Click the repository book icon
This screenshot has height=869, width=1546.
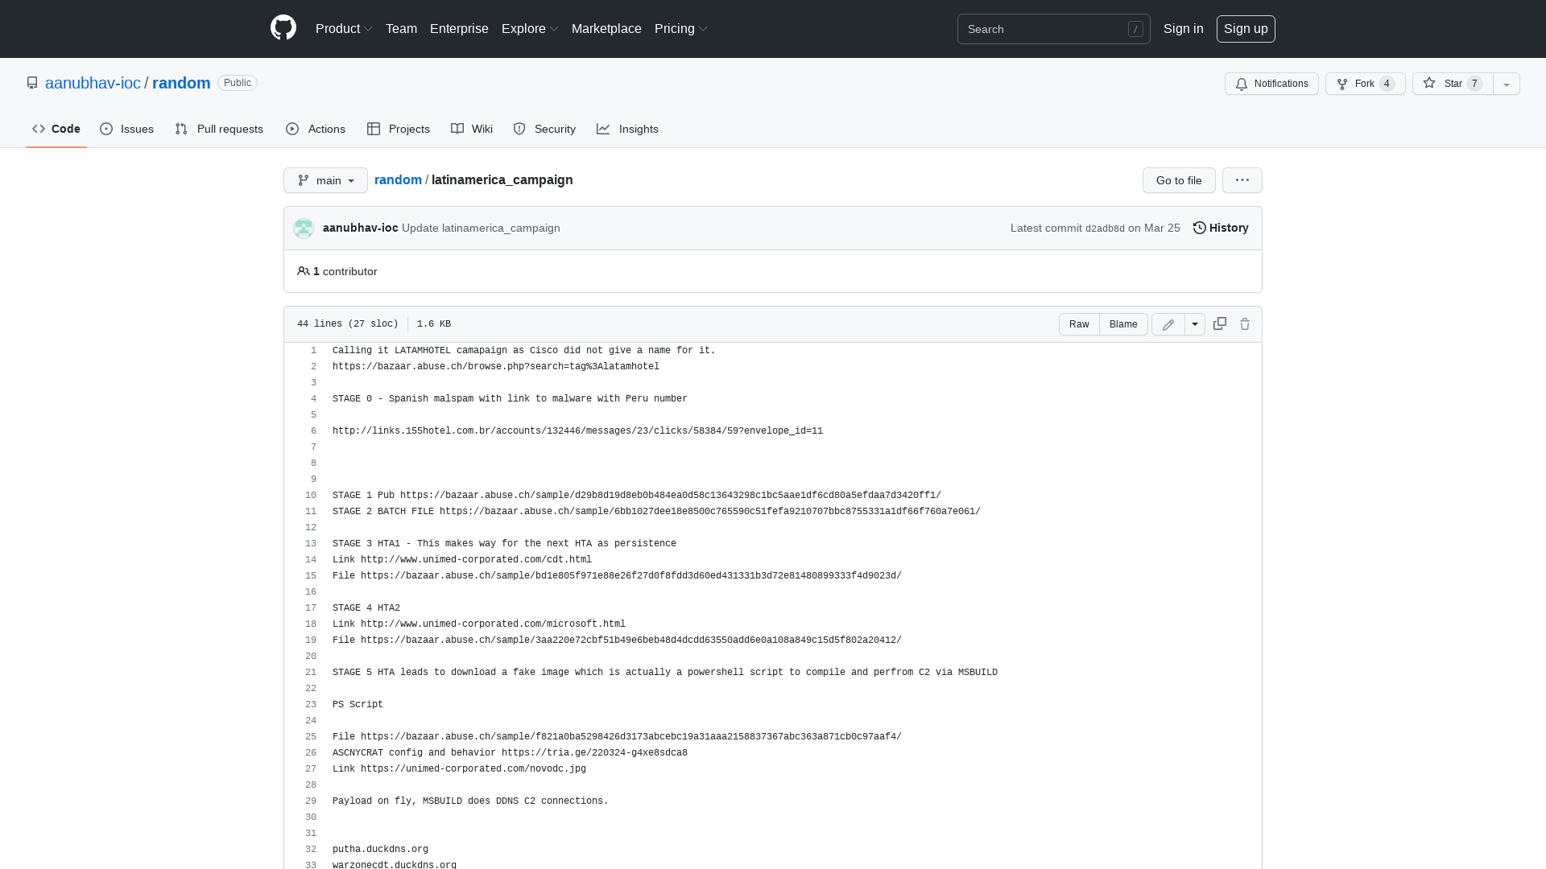coord(32,83)
